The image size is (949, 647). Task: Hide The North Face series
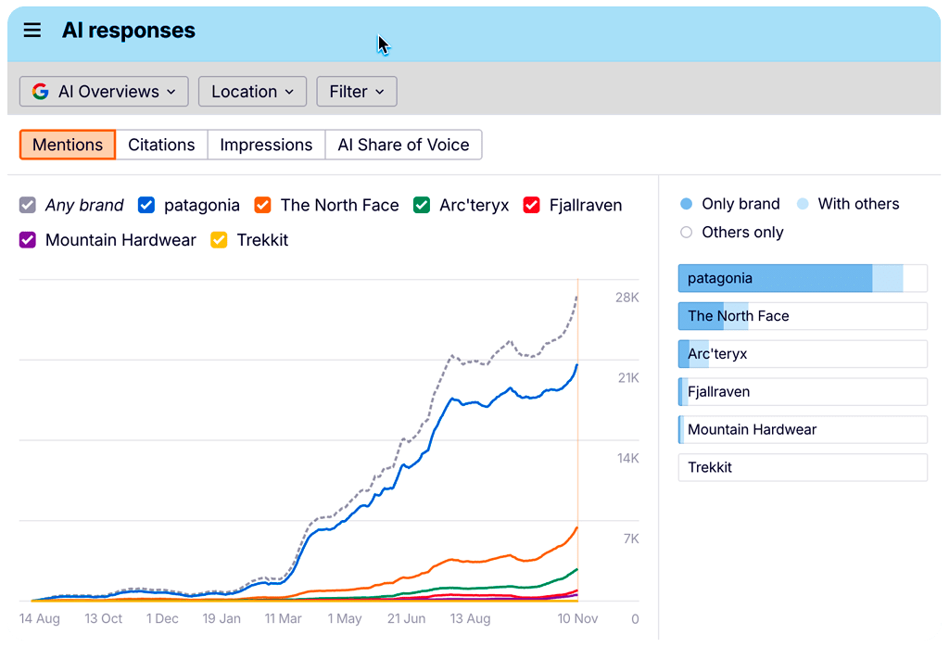tap(262, 206)
